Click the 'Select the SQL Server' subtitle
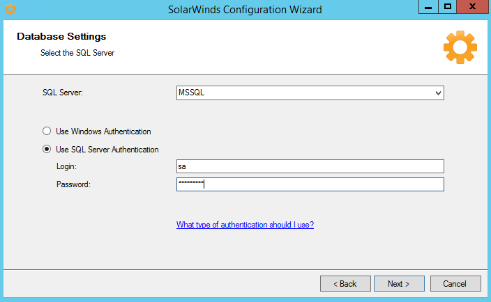Screen dimensions: 491x302 click(x=77, y=53)
